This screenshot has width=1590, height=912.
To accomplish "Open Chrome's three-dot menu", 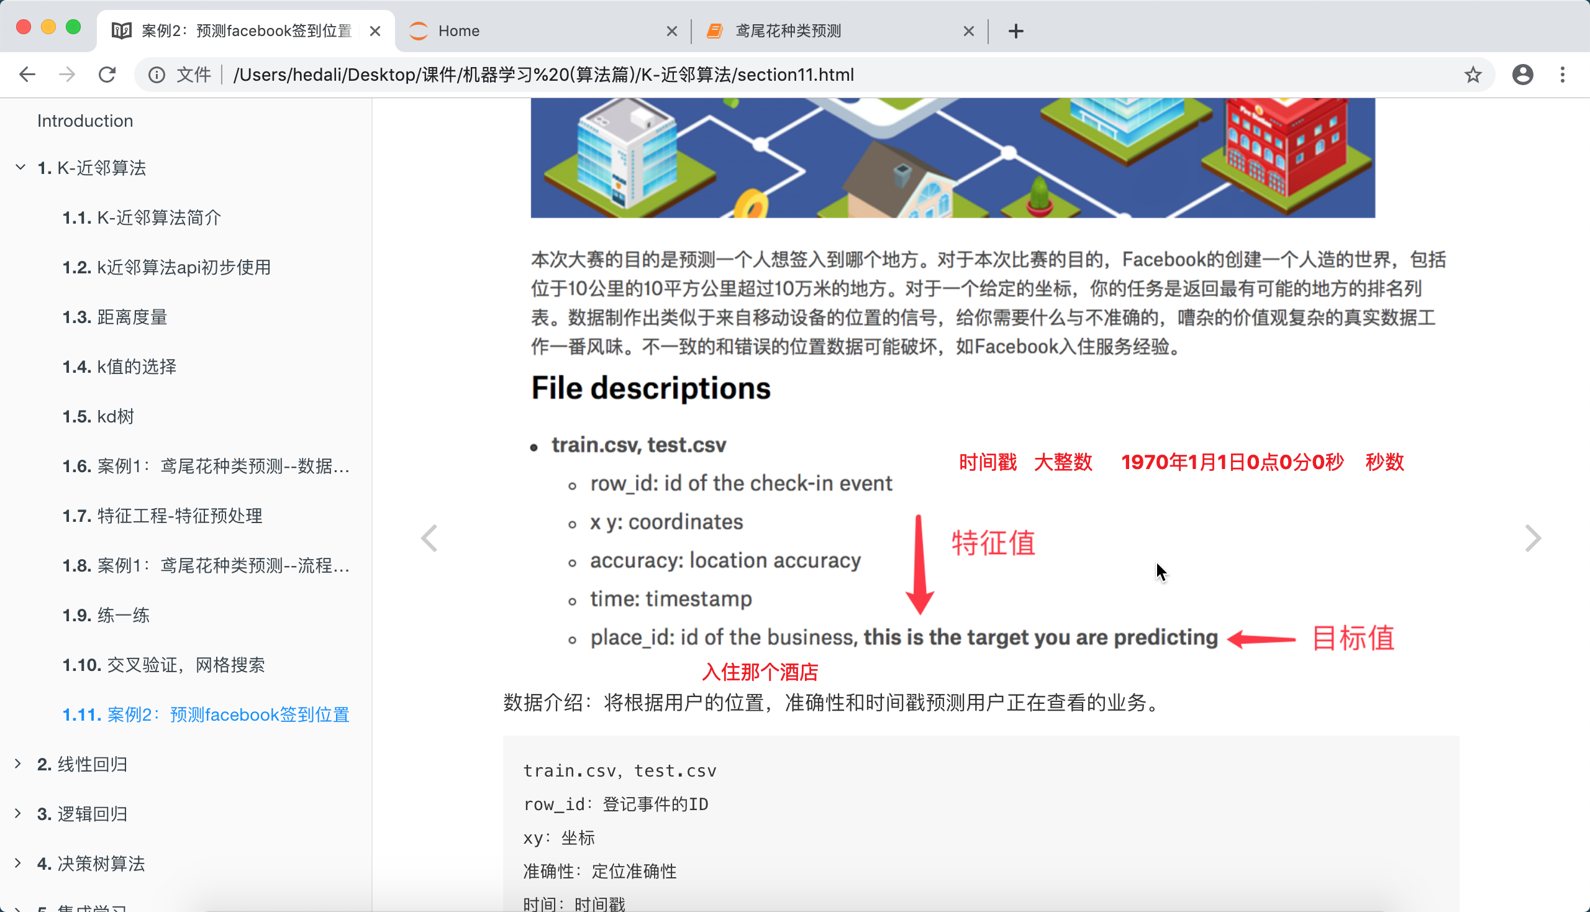I will click(1563, 75).
